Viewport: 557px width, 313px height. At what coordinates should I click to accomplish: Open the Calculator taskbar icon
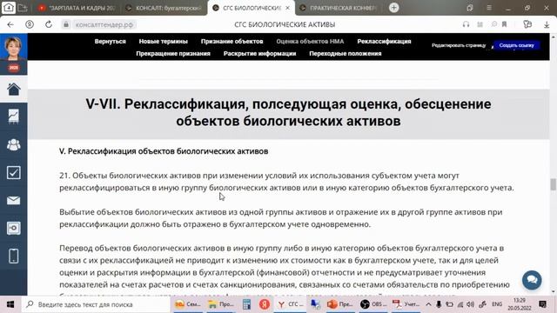[x=246, y=304]
